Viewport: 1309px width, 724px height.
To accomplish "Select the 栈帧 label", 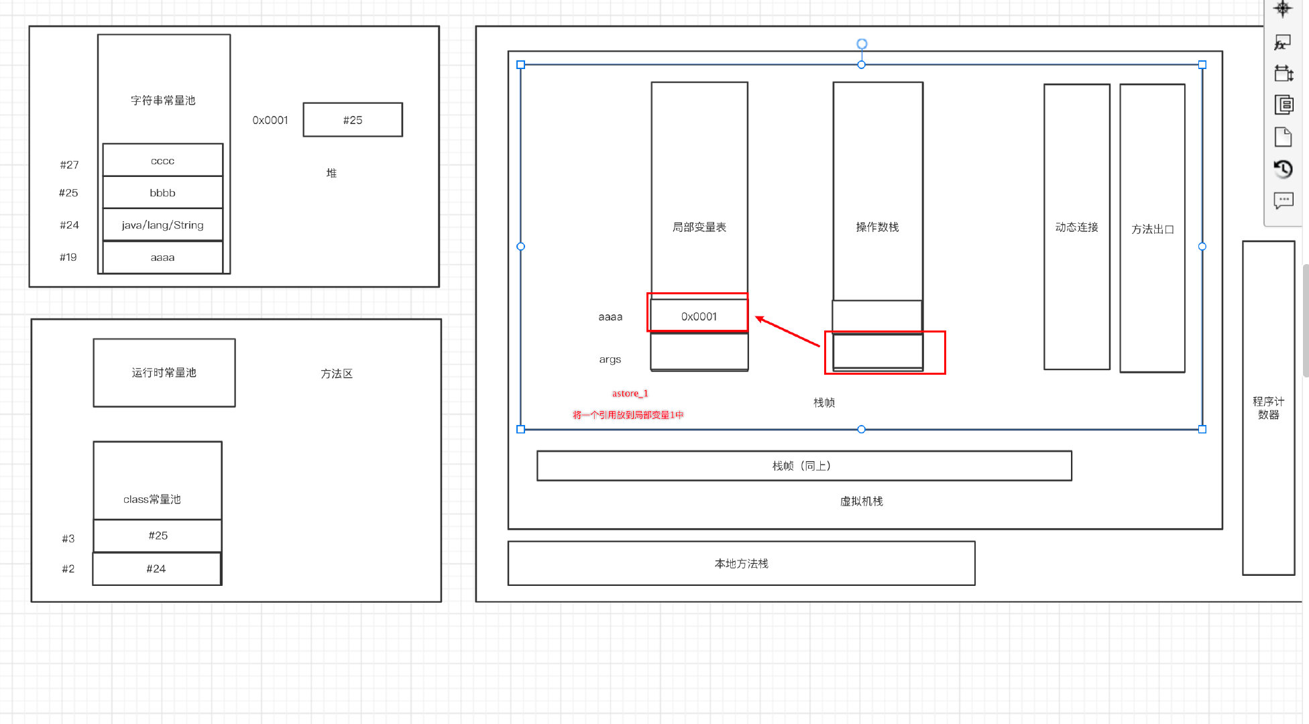I will (824, 402).
